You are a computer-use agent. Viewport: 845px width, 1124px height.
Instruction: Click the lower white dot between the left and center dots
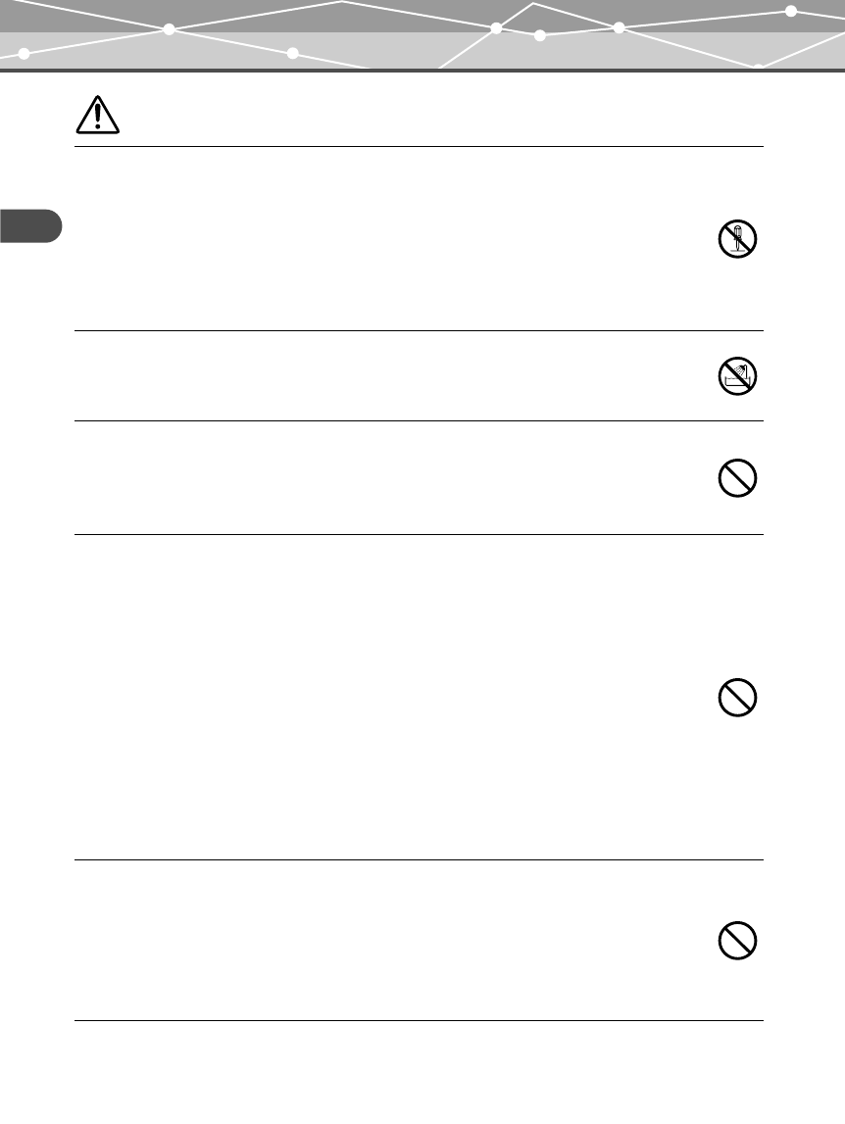click(x=293, y=53)
